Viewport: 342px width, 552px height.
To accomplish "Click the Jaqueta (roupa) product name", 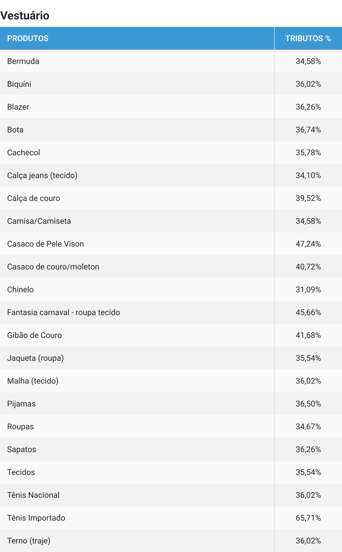I will click(35, 358).
